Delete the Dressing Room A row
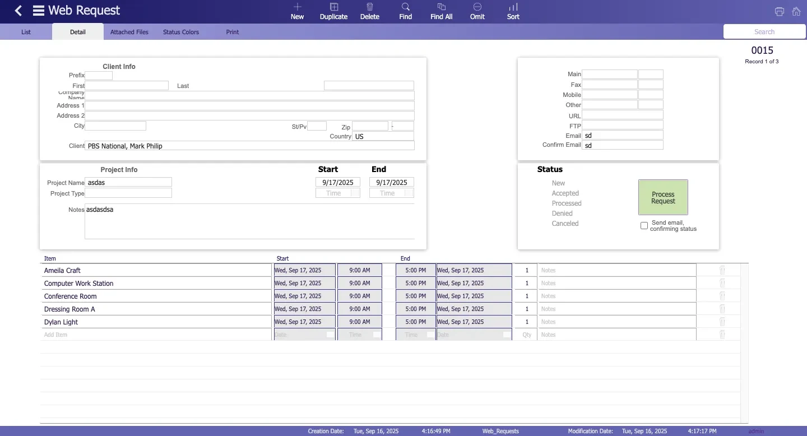This screenshot has width=807, height=436. click(722, 309)
